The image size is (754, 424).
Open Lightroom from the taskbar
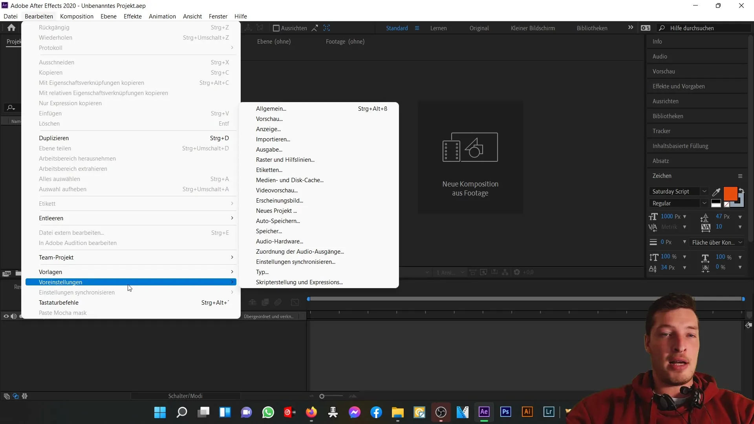[x=549, y=412]
